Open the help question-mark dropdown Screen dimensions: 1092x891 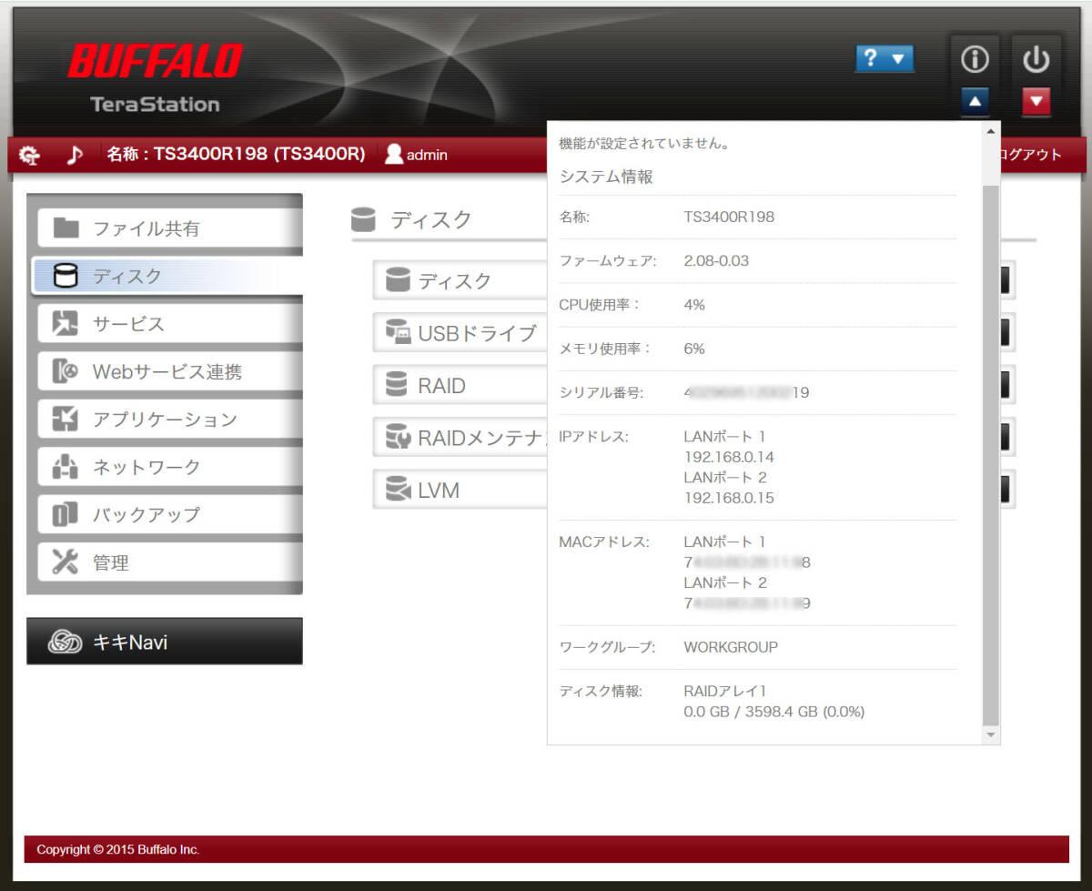885,59
